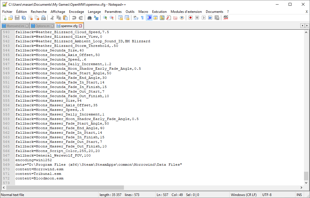Click the ABC spell check icon
The height and width of the screenshot is (198, 310).
click(226, 18)
